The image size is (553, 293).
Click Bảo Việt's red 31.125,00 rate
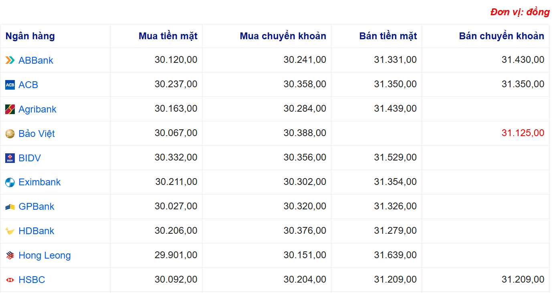[523, 133]
